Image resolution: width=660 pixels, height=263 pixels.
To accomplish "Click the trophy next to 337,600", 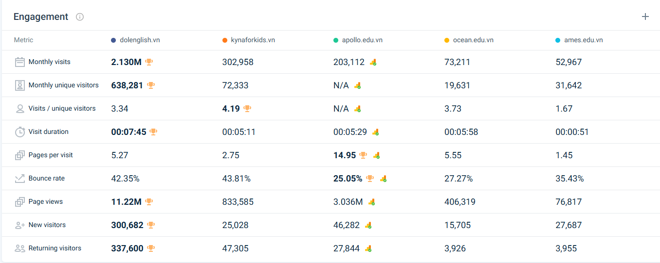I will [x=151, y=248].
